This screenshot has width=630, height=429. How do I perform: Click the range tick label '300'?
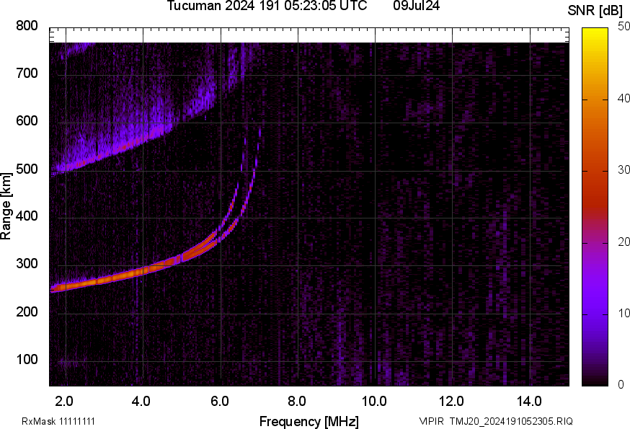click(x=27, y=264)
